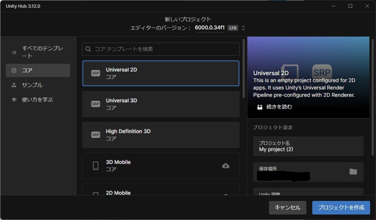Select the すべてのテンプレート category
The width and height of the screenshot is (376, 220).
38,52
